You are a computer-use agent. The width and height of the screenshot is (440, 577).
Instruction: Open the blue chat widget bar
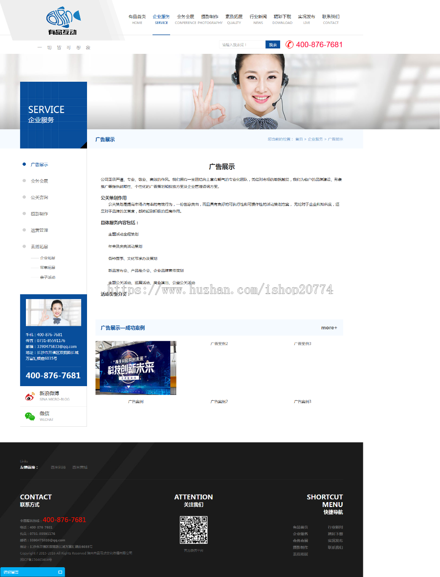coord(32,572)
